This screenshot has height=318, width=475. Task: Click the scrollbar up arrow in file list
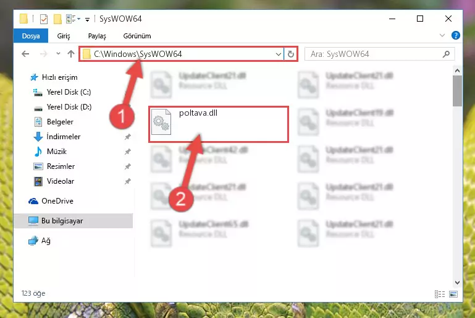pyautogui.click(x=457, y=71)
